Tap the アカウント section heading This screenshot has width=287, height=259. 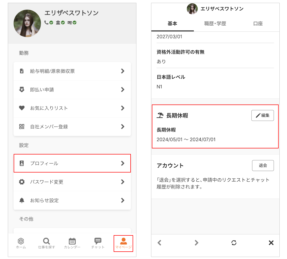click(170, 165)
